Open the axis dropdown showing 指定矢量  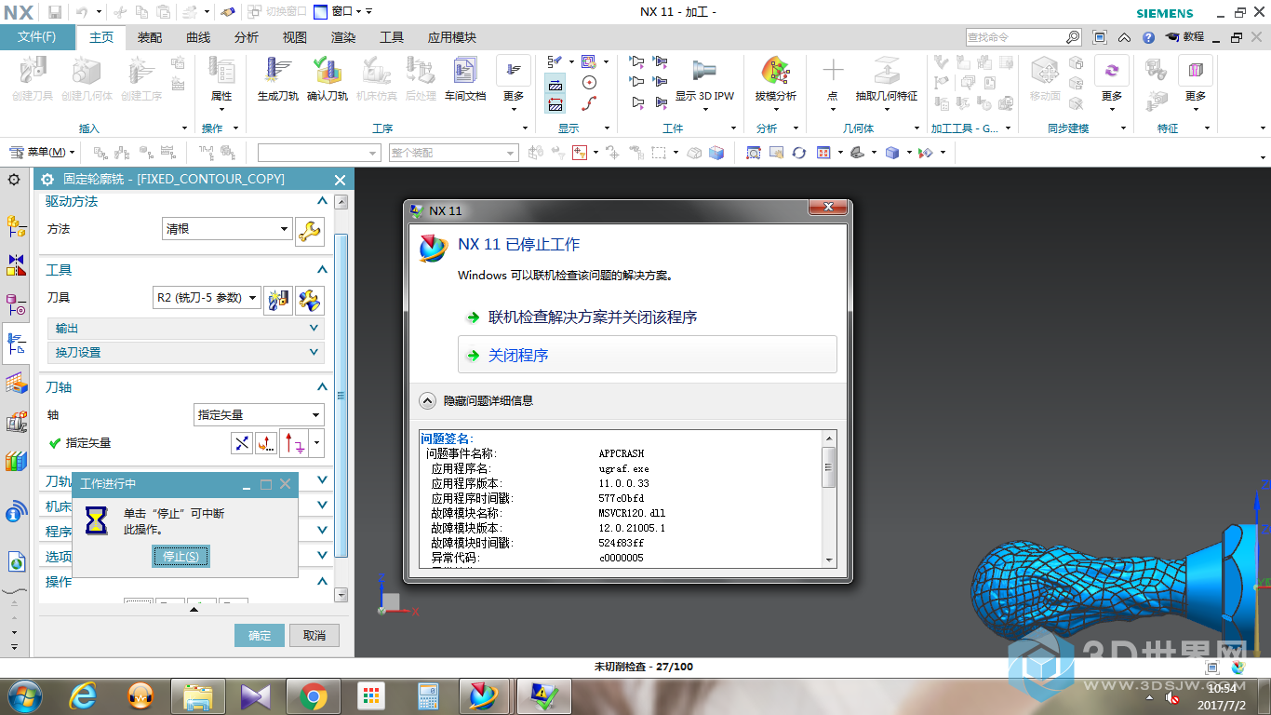[x=259, y=415]
